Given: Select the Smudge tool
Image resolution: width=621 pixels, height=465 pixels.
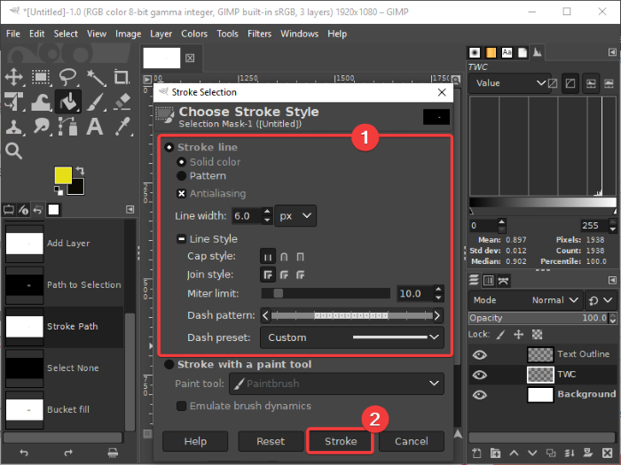Looking at the screenshot, I should (41, 127).
